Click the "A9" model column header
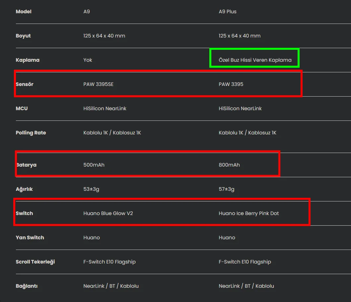This screenshot has height=302, width=351. coord(87,12)
